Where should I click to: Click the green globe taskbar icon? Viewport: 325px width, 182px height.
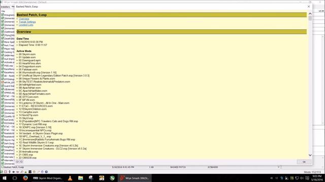pyautogui.click(x=112, y=178)
